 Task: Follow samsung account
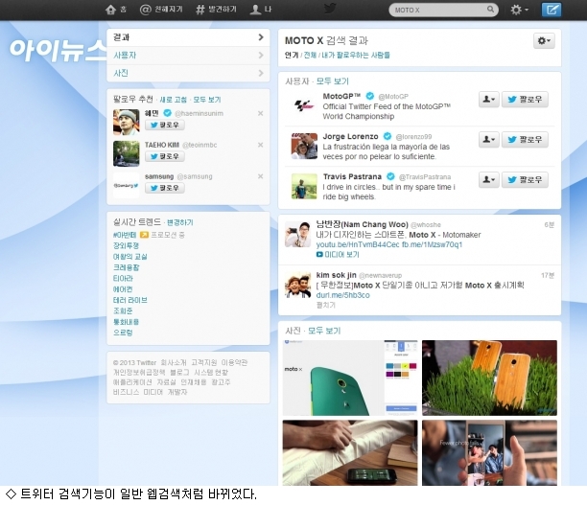pyautogui.click(x=165, y=188)
